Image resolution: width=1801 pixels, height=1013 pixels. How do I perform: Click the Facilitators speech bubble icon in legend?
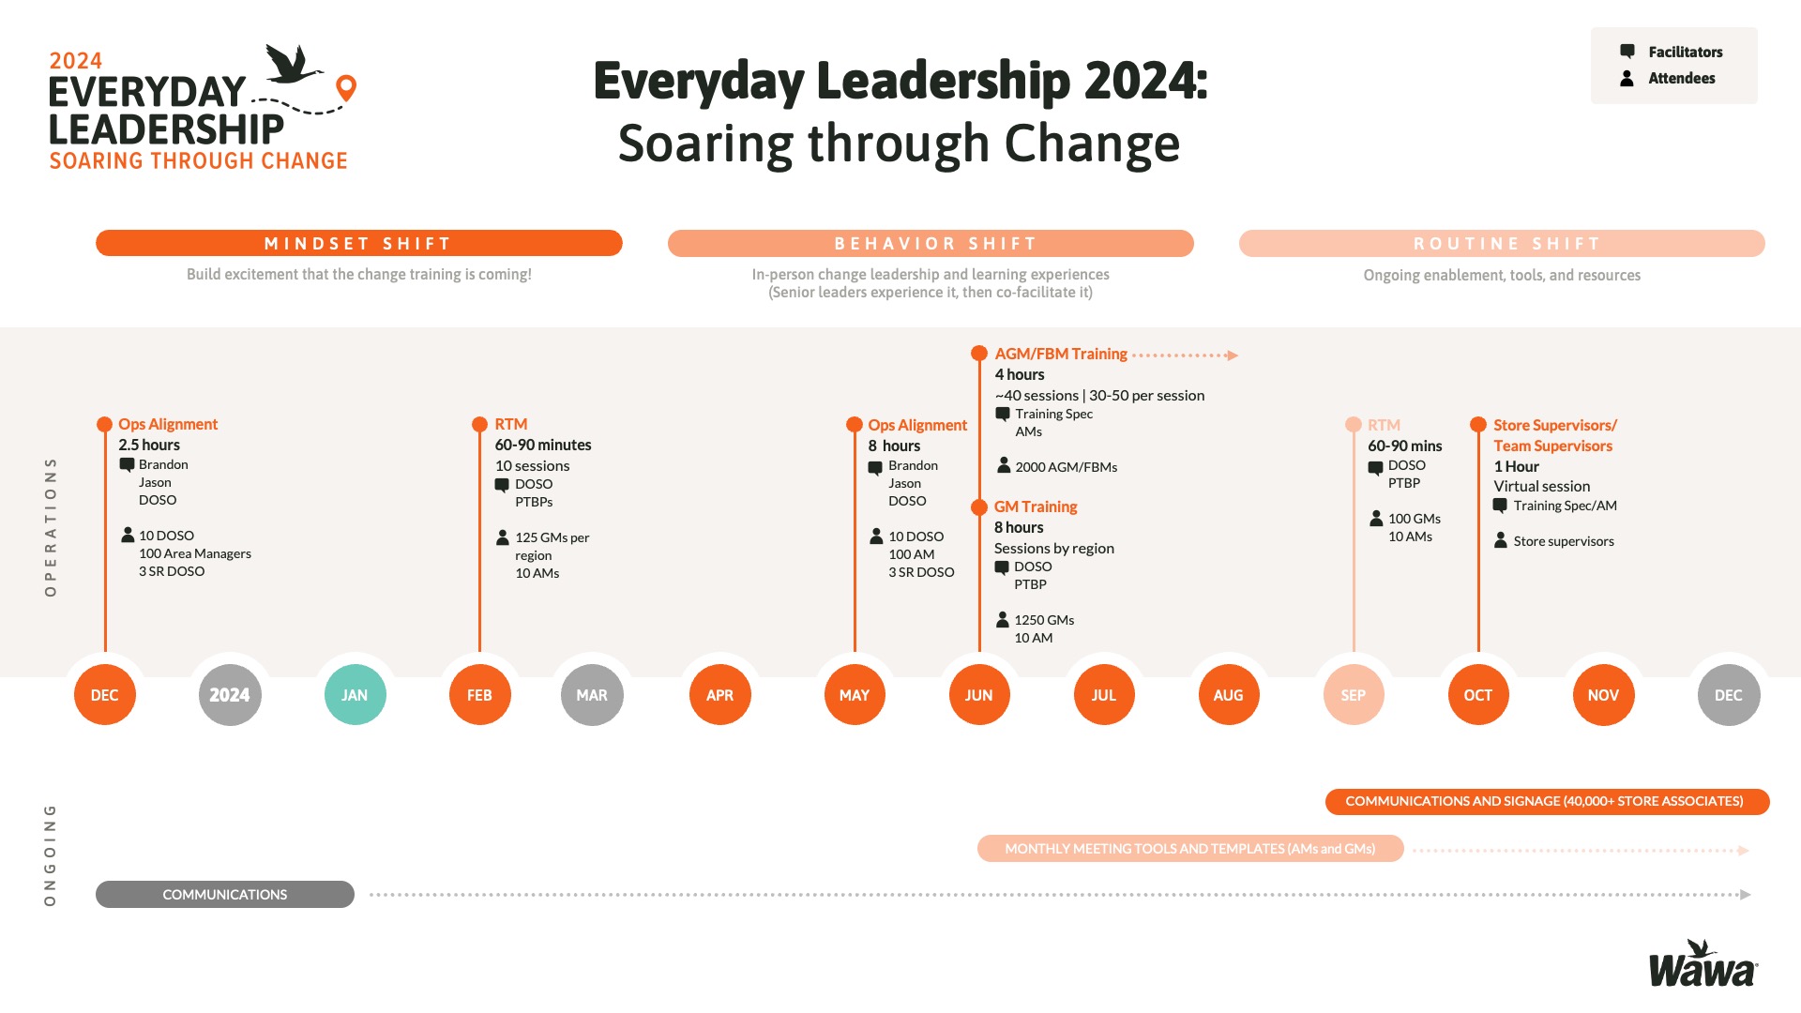pos(1627,52)
